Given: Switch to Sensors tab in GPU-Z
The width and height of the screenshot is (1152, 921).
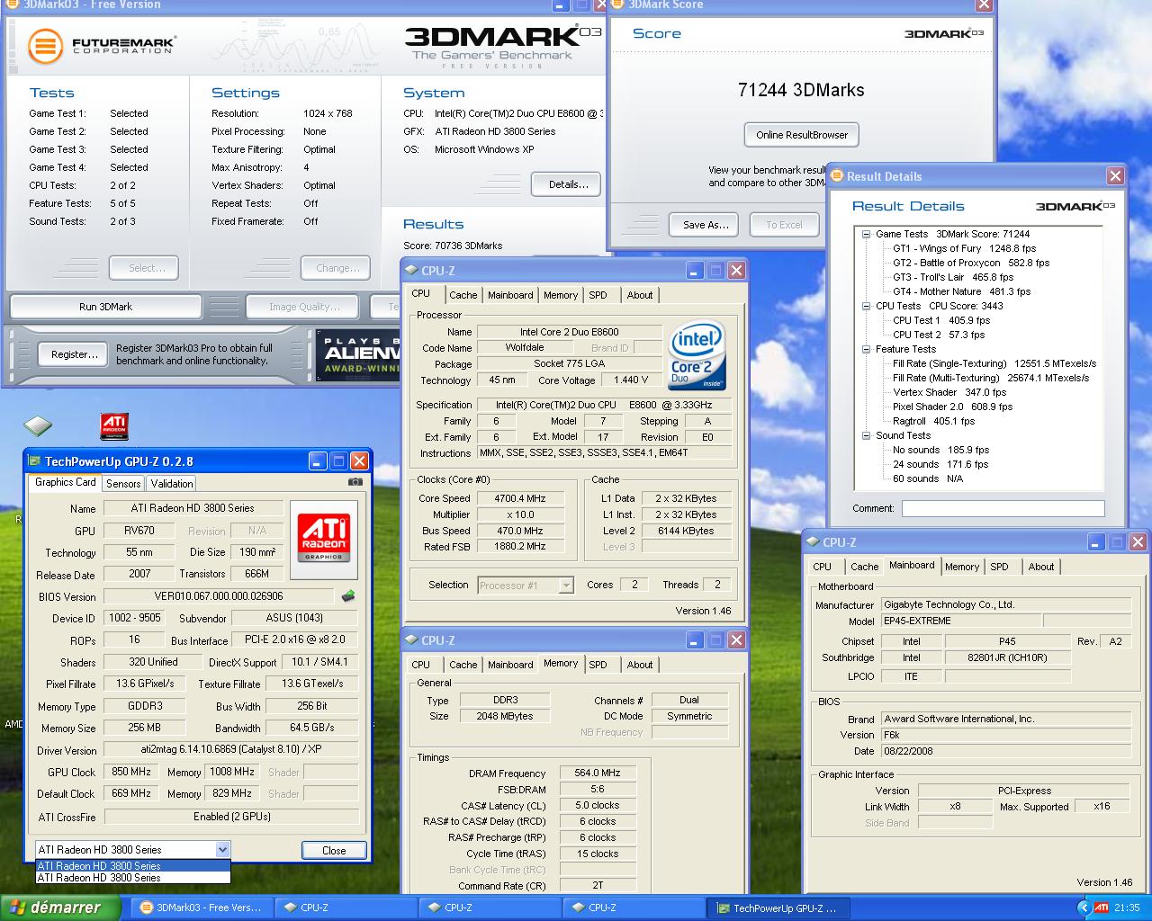Looking at the screenshot, I should [123, 483].
